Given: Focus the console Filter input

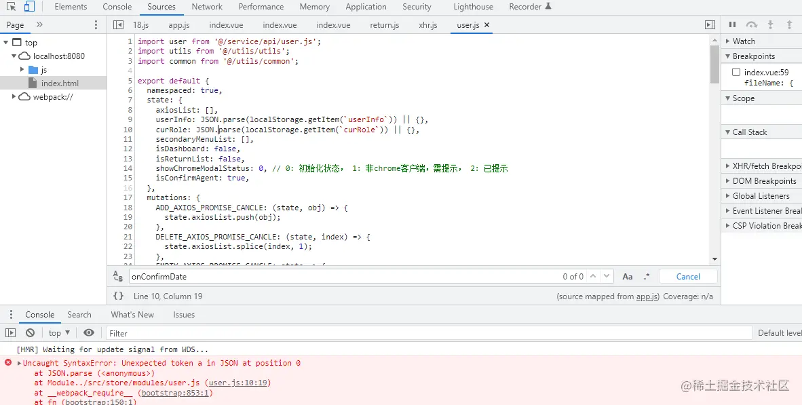Looking at the screenshot, I should [427, 333].
